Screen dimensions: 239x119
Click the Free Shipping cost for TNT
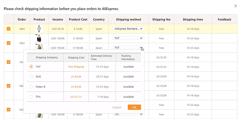pos(76,67)
